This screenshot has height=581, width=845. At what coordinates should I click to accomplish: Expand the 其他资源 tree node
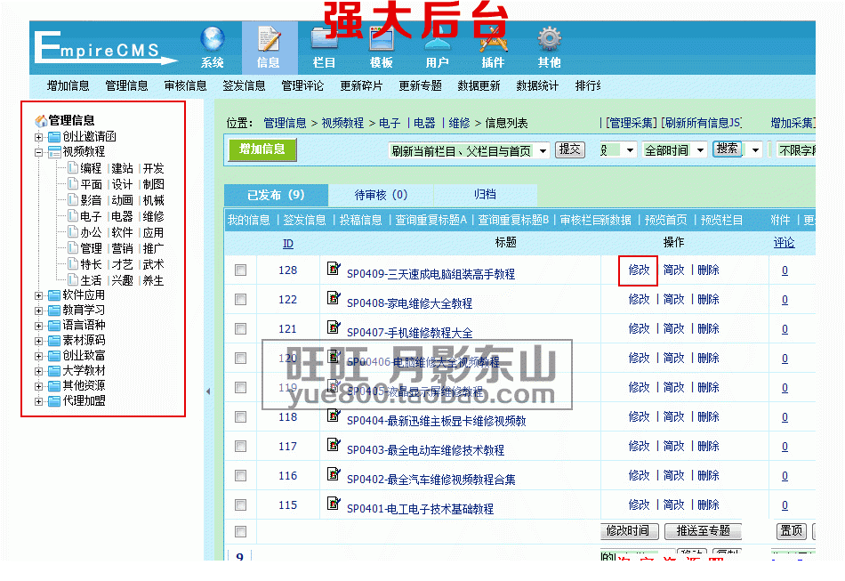pos(38,386)
